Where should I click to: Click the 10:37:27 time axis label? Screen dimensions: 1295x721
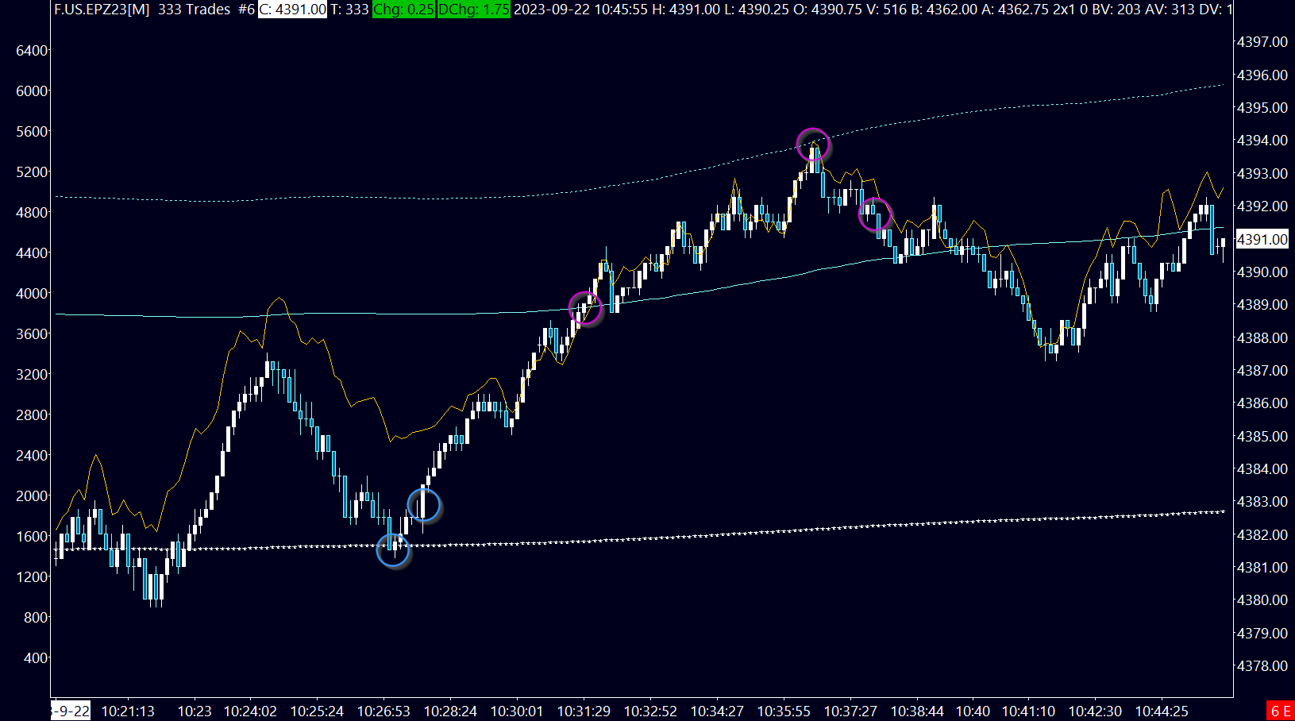click(x=850, y=711)
